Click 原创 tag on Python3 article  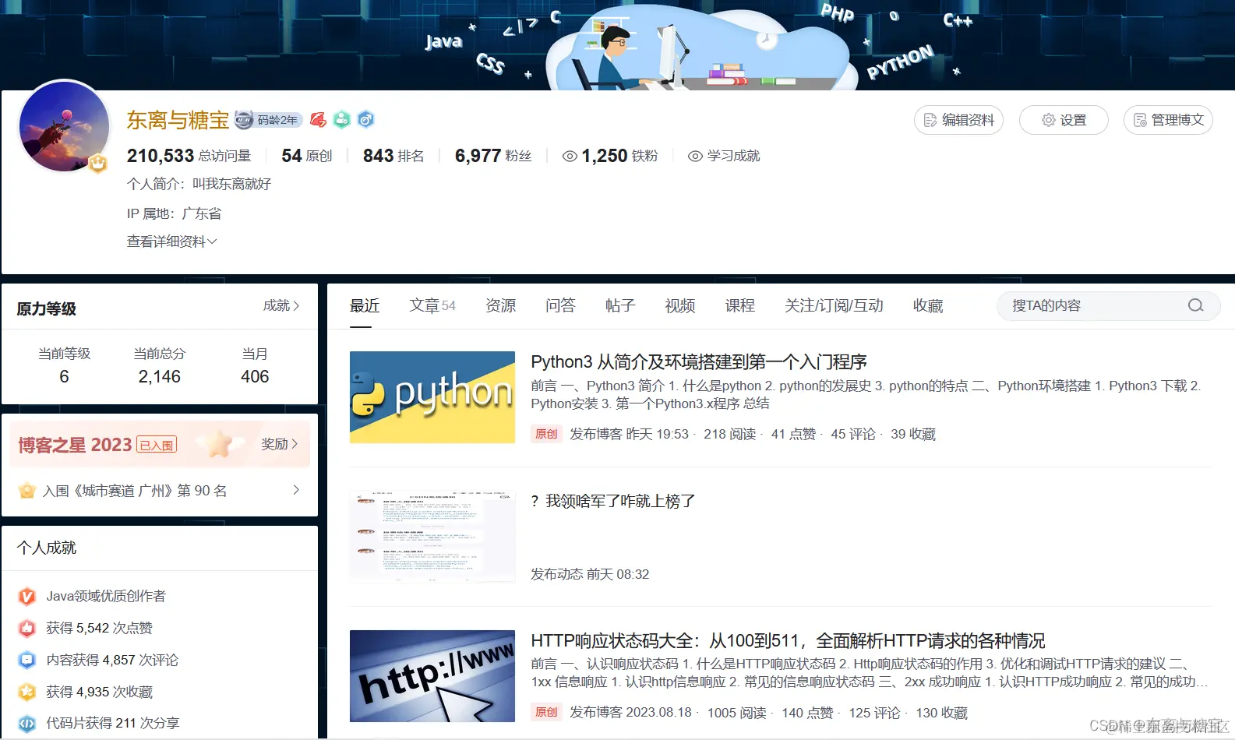coord(546,434)
